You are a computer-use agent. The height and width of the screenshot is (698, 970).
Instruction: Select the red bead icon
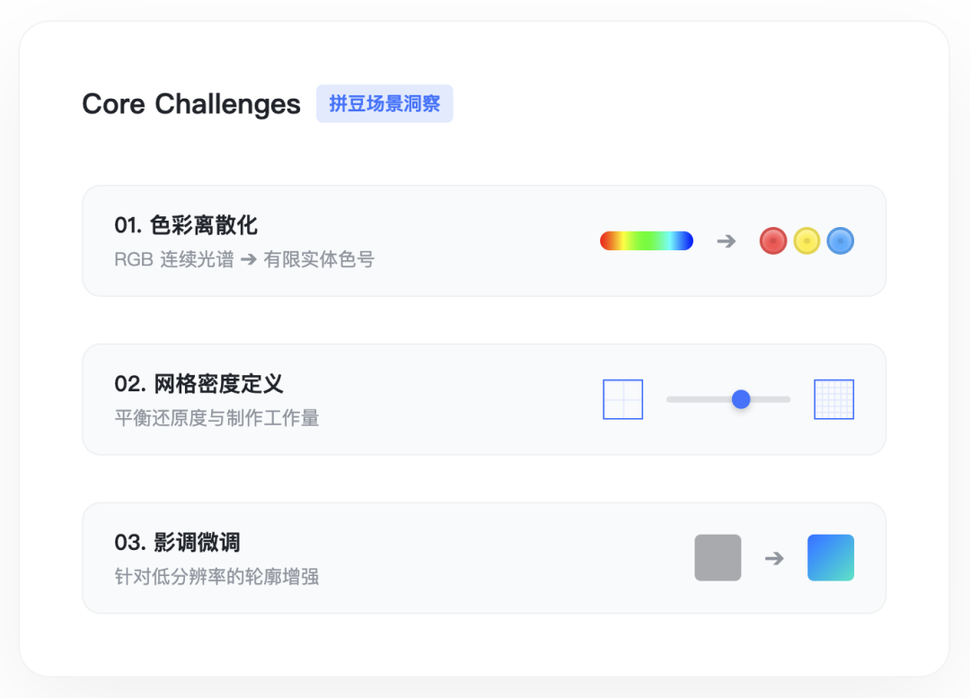pos(773,240)
